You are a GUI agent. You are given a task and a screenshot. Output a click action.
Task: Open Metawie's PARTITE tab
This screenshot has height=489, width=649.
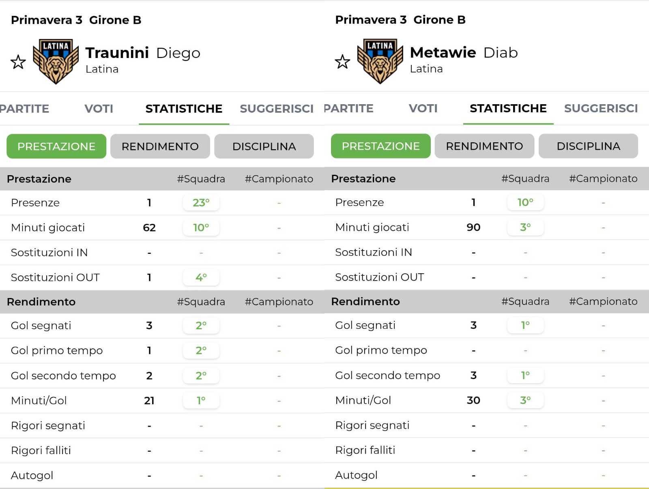click(x=348, y=108)
